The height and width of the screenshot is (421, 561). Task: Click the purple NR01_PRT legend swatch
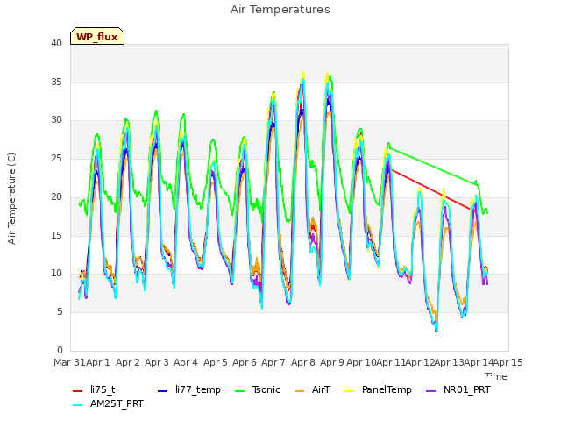430,390
